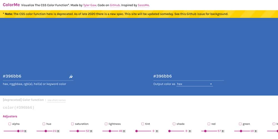Click the yellow deprecation note text
This screenshot has height=139, width=278.
click(115, 14)
